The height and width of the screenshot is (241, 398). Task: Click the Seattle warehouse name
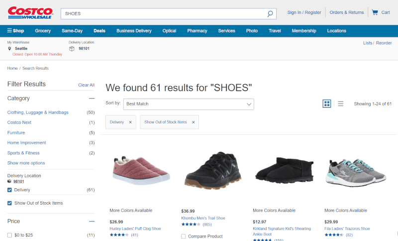point(21,48)
